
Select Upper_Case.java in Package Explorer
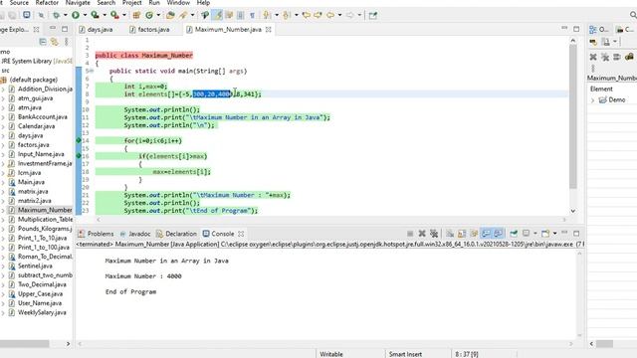[x=40, y=294]
